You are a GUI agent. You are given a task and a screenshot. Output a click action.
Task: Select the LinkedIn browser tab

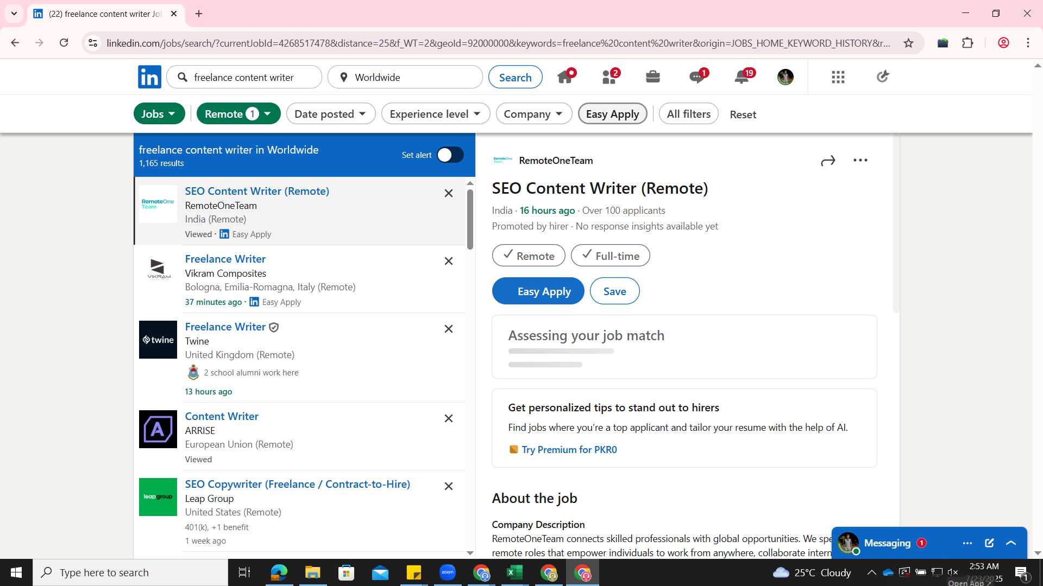[x=106, y=14]
